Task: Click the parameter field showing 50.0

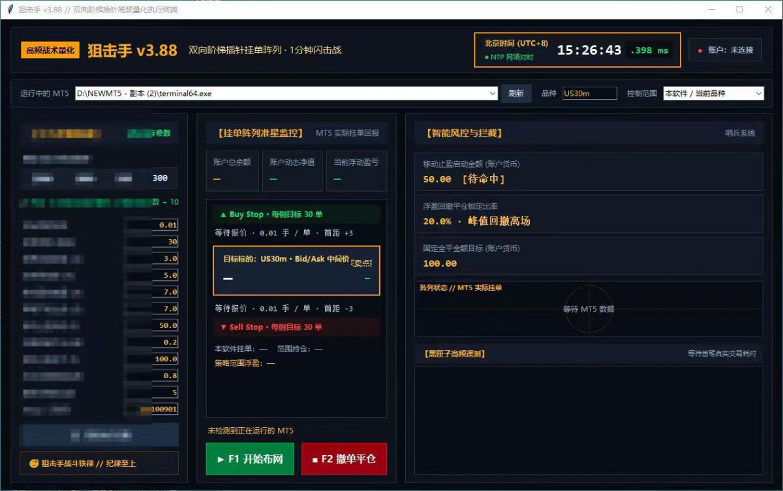Action: [165, 325]
